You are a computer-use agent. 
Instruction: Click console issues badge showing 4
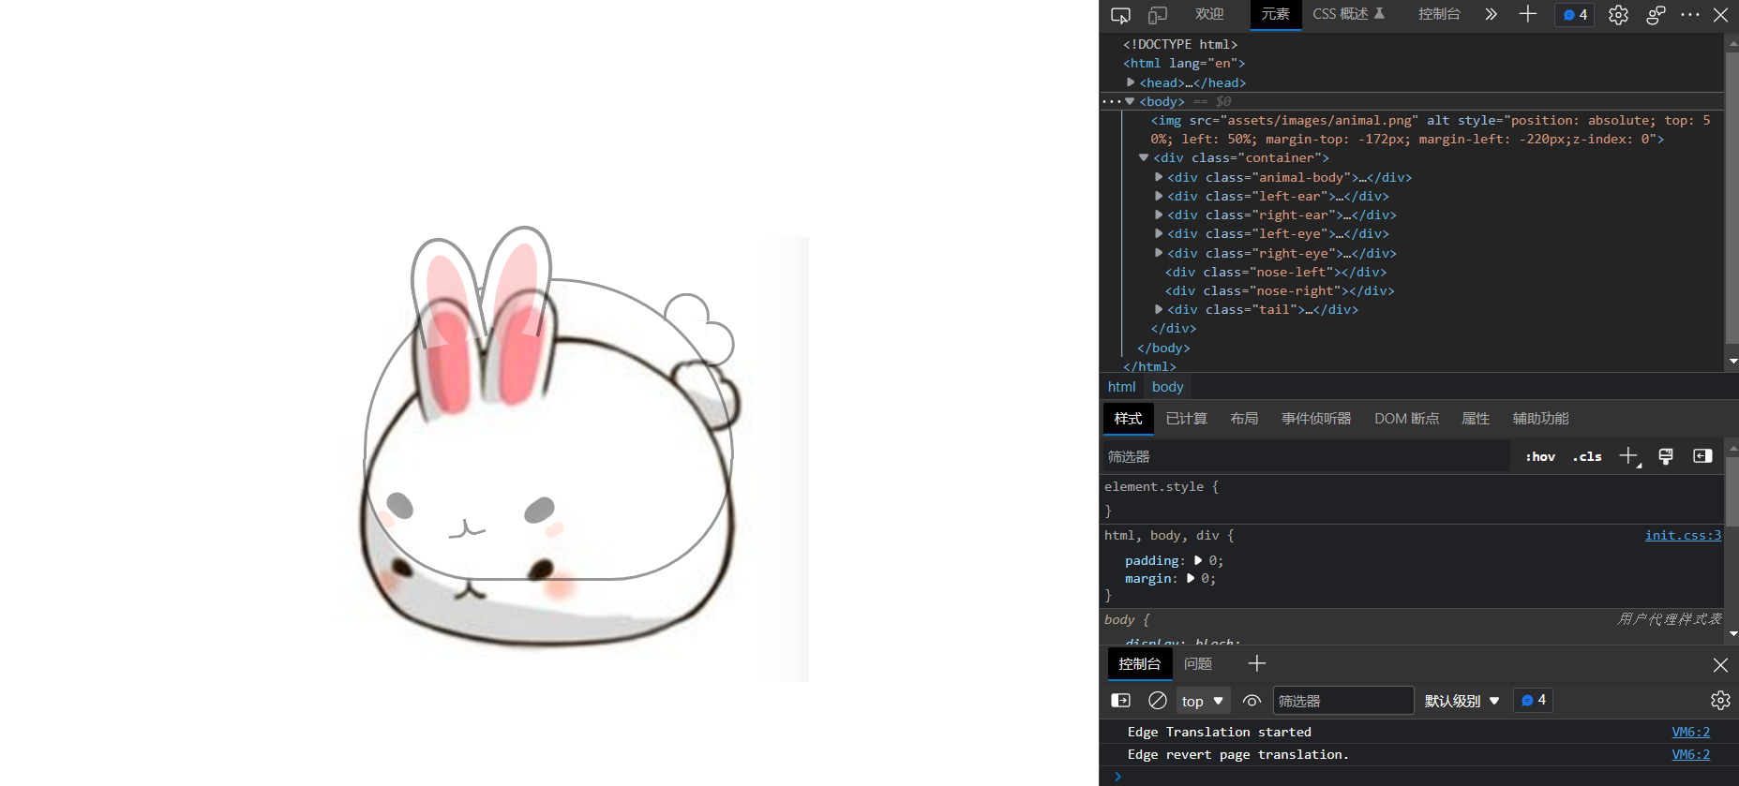pyautogui.click(x=1534, y=700)
